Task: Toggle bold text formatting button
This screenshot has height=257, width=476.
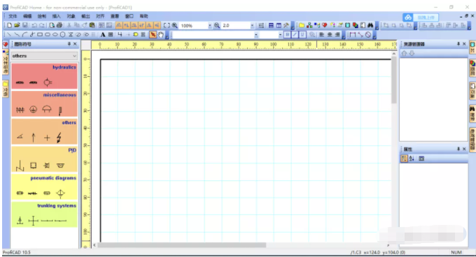Action: pos(287,35)
